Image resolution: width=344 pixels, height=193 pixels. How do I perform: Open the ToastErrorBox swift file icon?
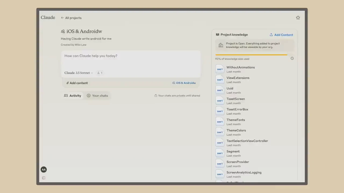[x=220, y=111]
